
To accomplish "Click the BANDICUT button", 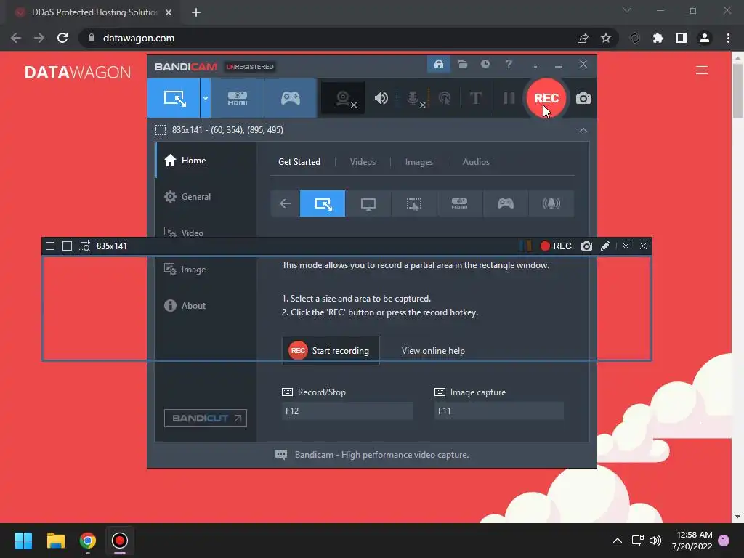I will click(206, 418).
